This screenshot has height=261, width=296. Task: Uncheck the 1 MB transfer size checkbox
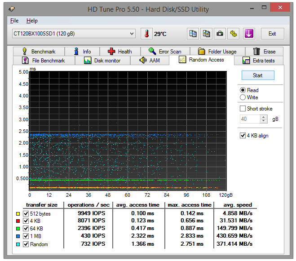[26, 236]
